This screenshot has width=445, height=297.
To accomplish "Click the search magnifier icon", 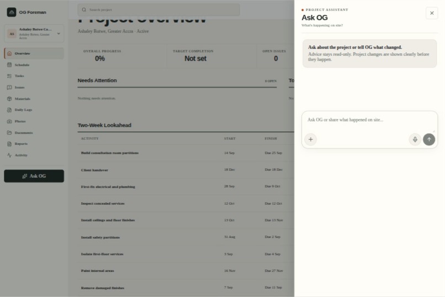I will [x=84, y=9].
